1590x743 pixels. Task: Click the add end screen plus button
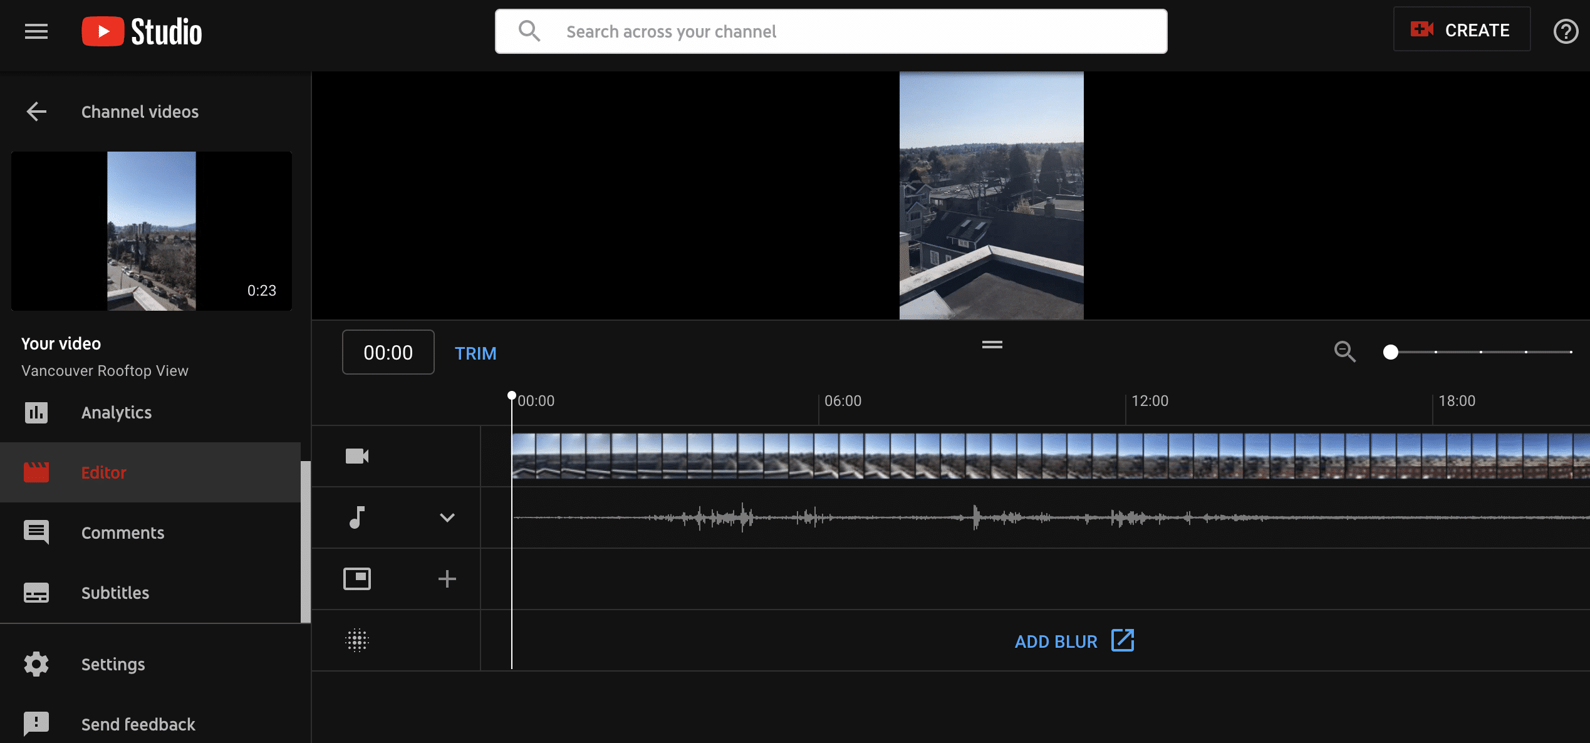pyautogui.click(x=447, y=579)
